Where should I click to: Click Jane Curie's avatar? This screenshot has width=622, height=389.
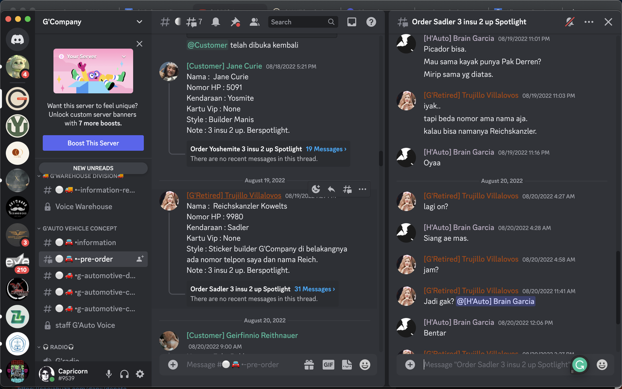tap(169, 71)
